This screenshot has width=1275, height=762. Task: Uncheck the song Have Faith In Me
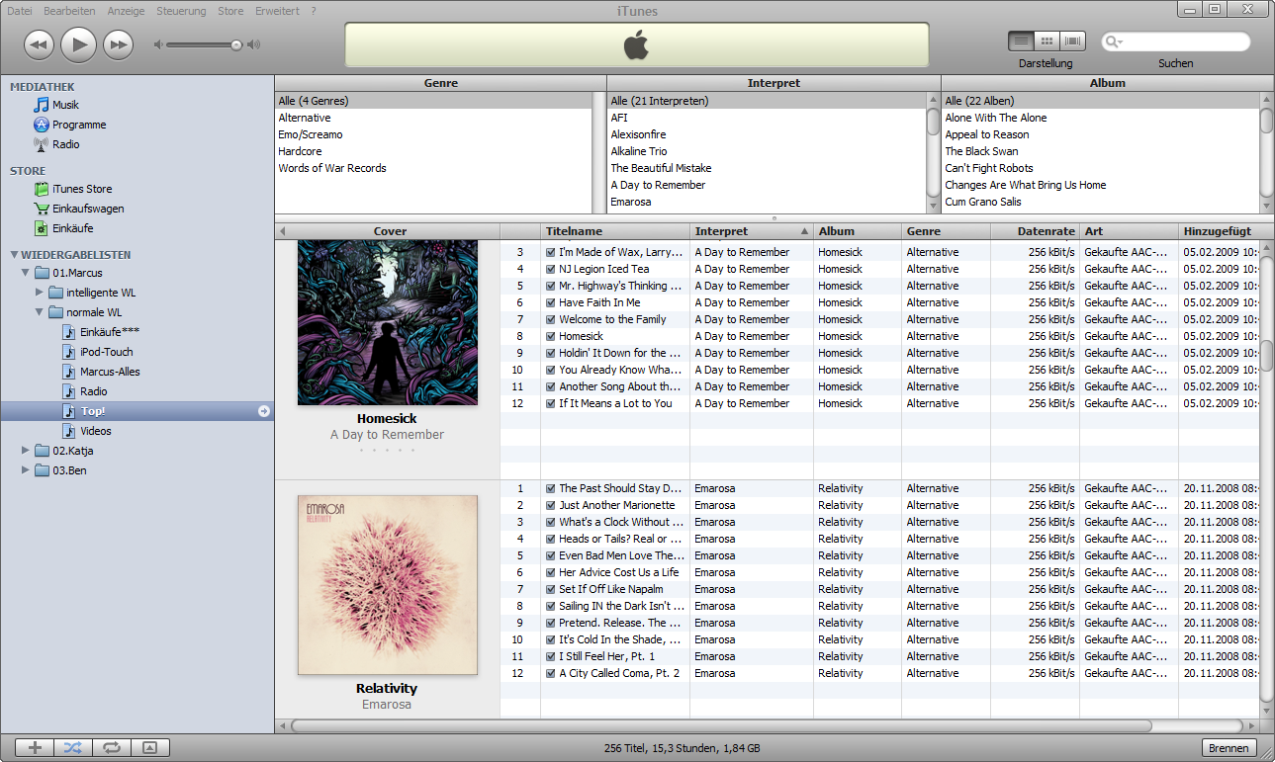pyautogui.click(x=551, y=302)
